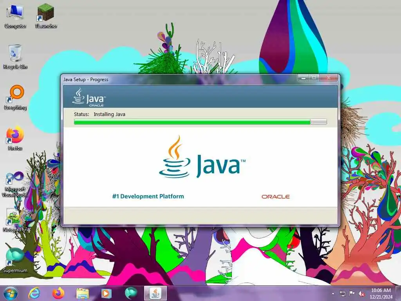
Task: Open the network status tray icon
Action: 342,294
